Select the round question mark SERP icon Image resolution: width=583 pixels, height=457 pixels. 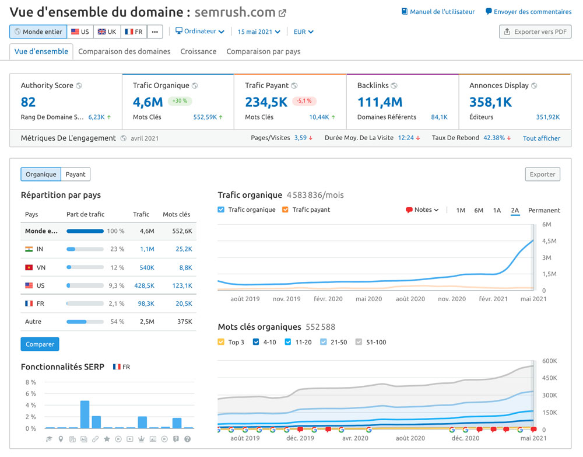point(187,439)
